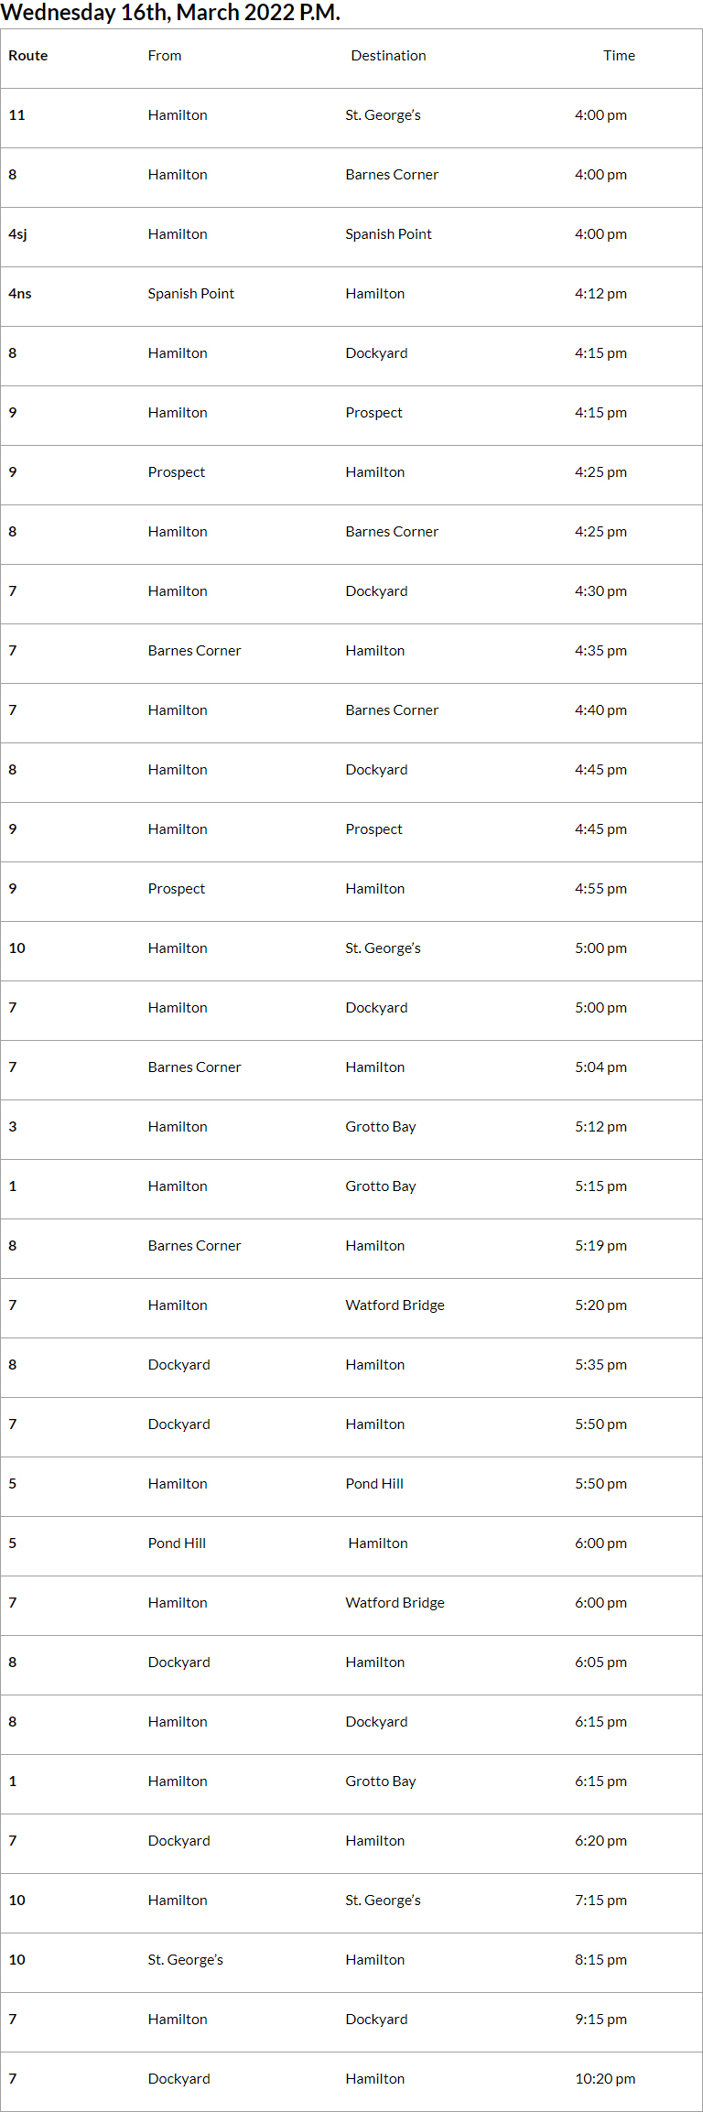
Task: Select route 4ns in the Route column
Action: [x=20, y=294]
